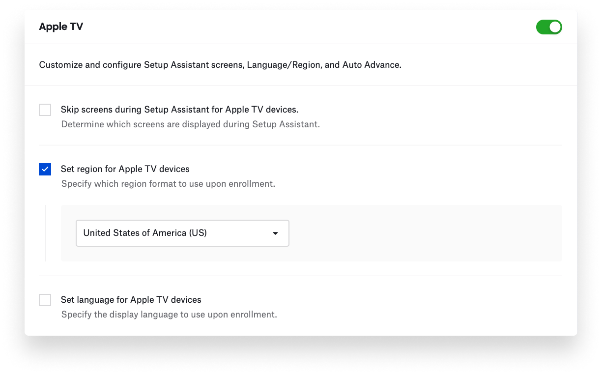Click the "Set language for Apple TV devices" label
Screen dimensions: 602x375
(x=131, y=299)
